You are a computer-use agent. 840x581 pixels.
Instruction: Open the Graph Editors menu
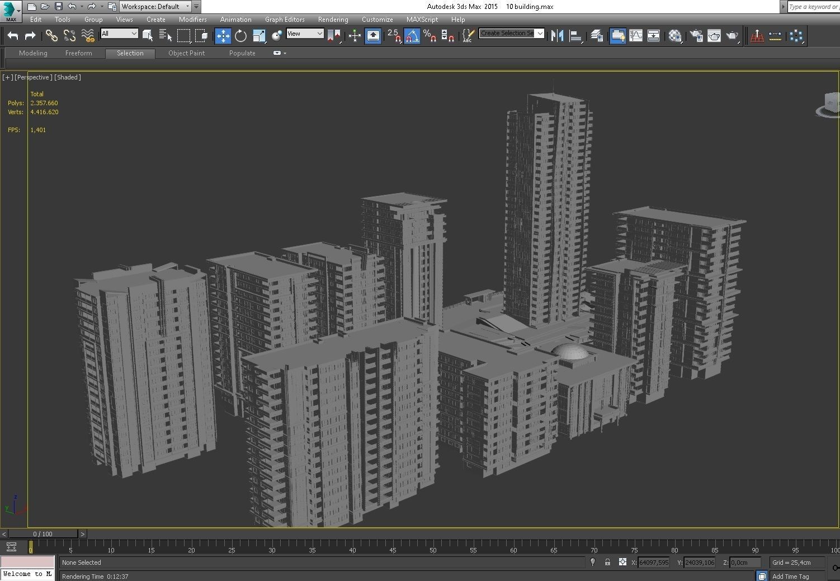(285, 20)
